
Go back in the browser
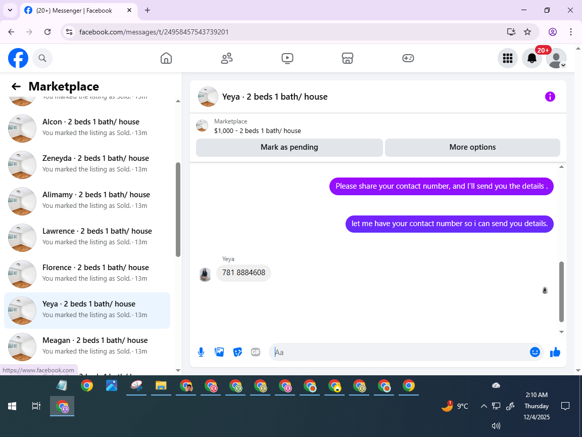point(11,32)
